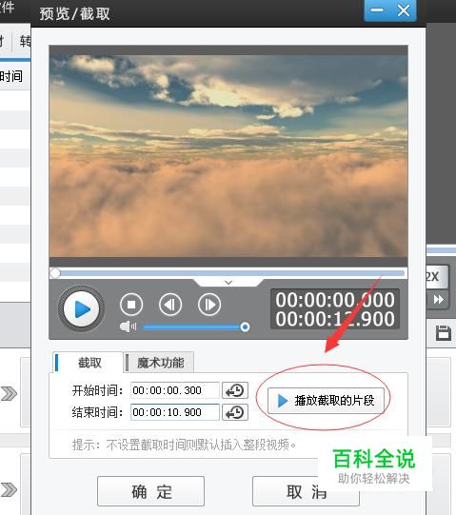Click the 取消 button
This screenshot has width=456, height=515.
click(306, 491)
